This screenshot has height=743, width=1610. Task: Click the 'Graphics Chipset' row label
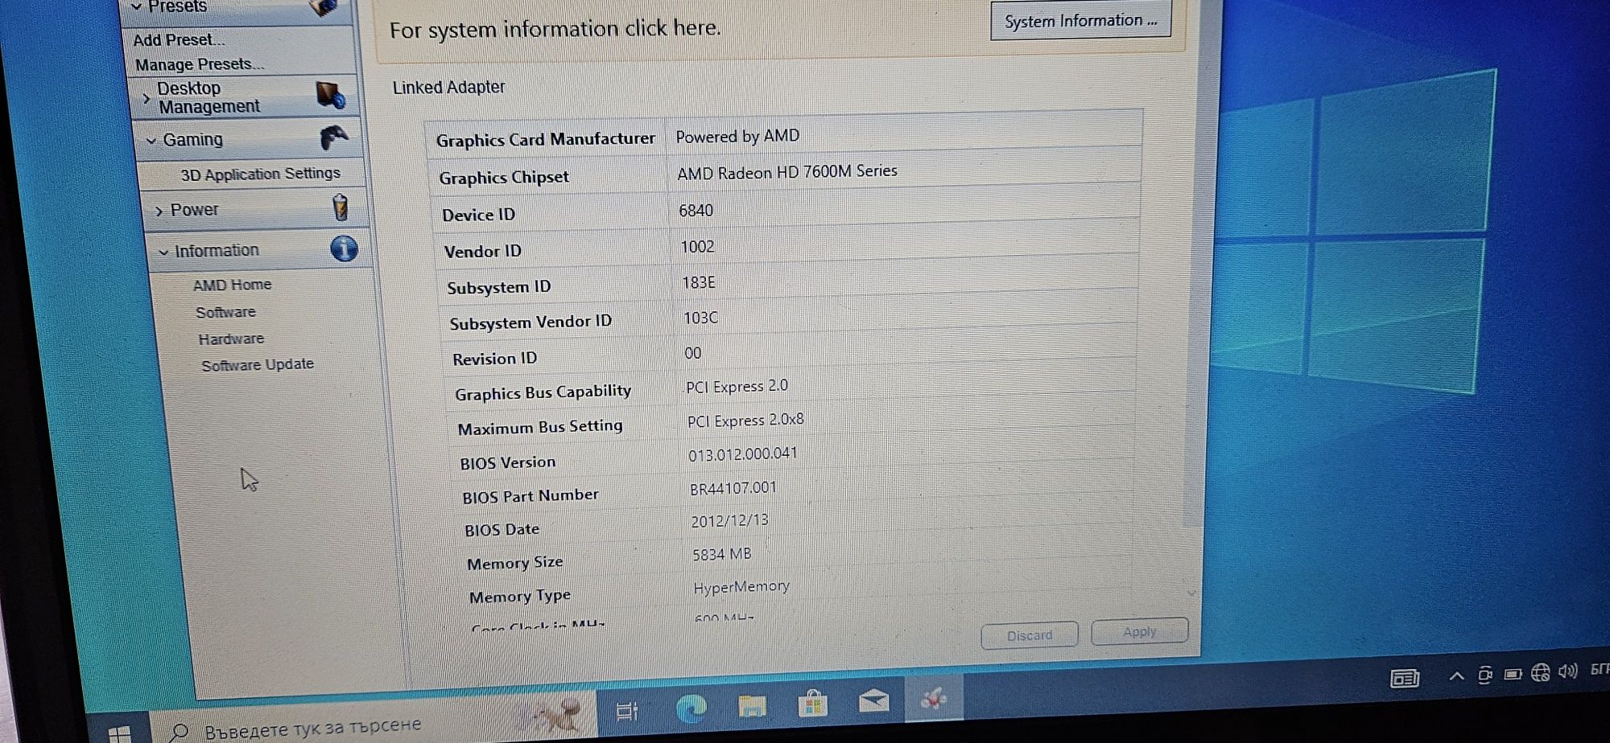[504, 178]
